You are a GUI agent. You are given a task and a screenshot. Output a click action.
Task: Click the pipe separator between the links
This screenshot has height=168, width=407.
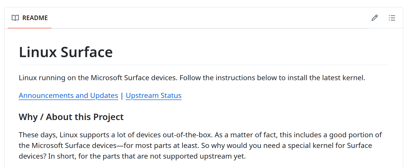[122, 96]
